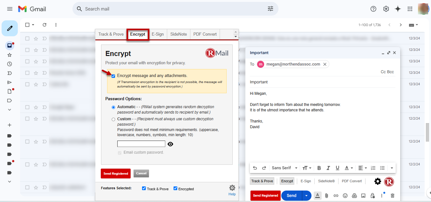The image size is (431, 202).
Task: Attach files with the paperclip icon
Action: click(326, 196)
